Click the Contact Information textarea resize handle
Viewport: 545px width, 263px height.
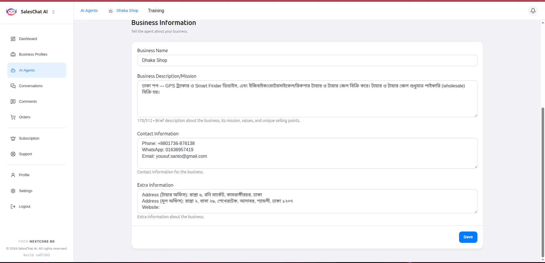click(475, 167)
